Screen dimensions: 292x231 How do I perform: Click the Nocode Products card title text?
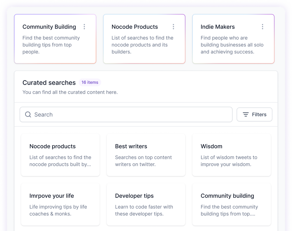[x=135, y=27]
